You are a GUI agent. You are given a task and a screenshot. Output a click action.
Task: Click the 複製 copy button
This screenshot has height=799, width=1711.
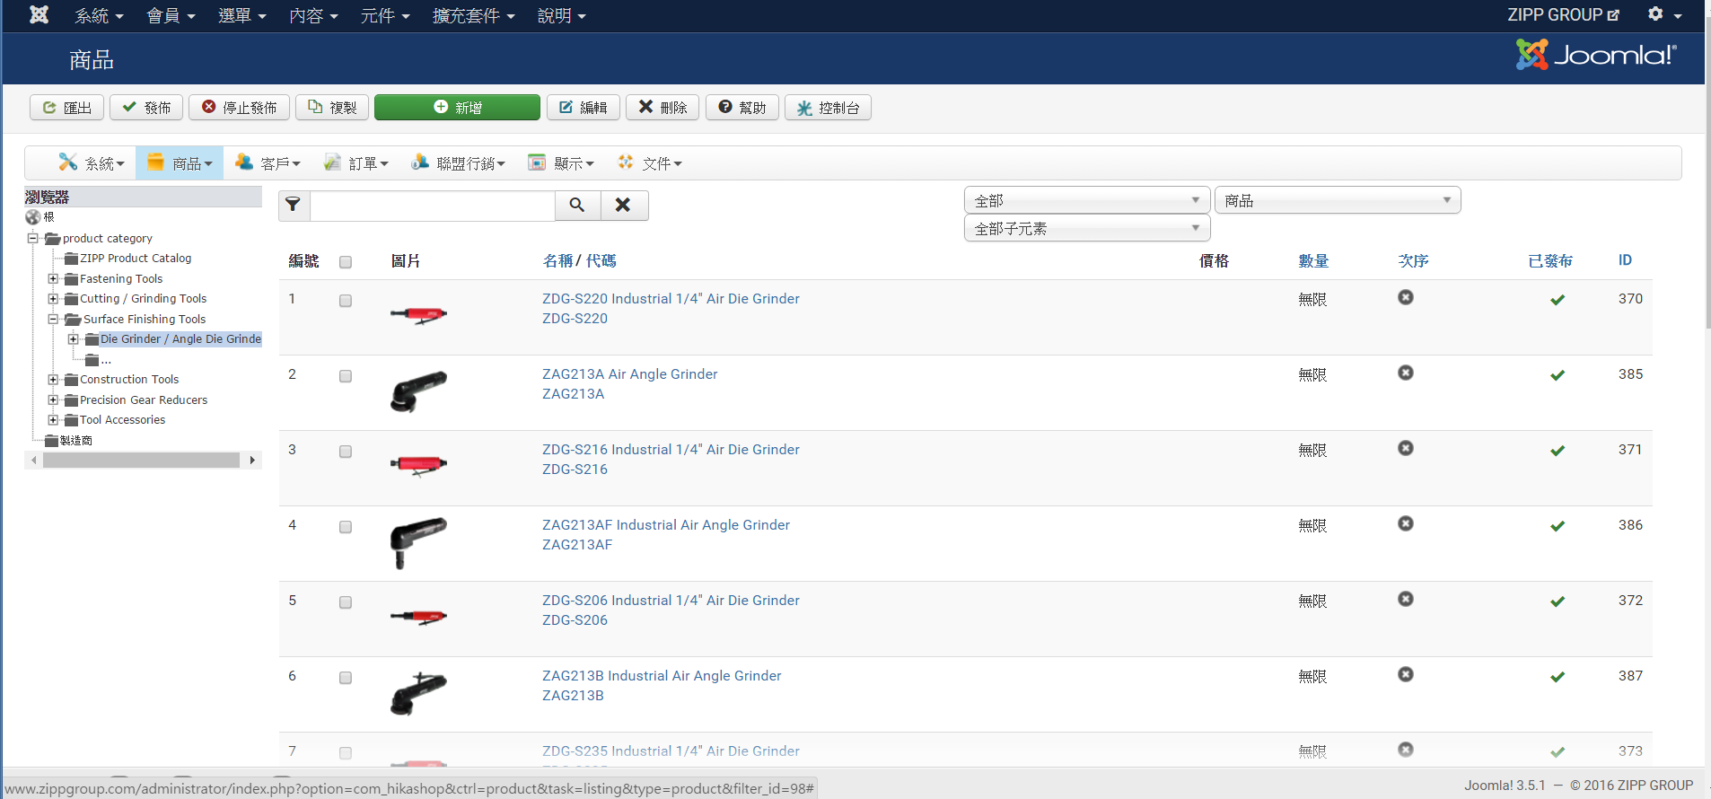coord(332,107)
